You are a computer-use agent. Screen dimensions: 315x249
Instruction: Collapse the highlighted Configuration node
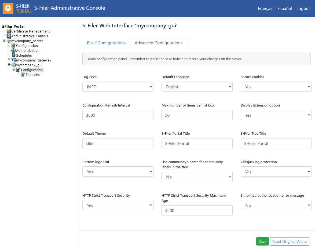click(x=14, y=69)
